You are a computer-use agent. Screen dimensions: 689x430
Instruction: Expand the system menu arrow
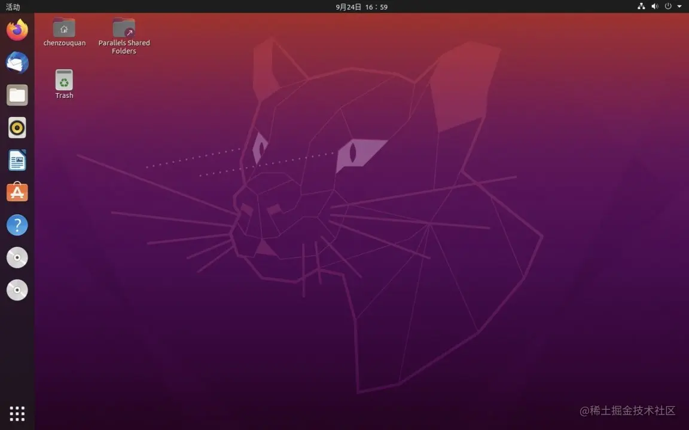point(679,6)
